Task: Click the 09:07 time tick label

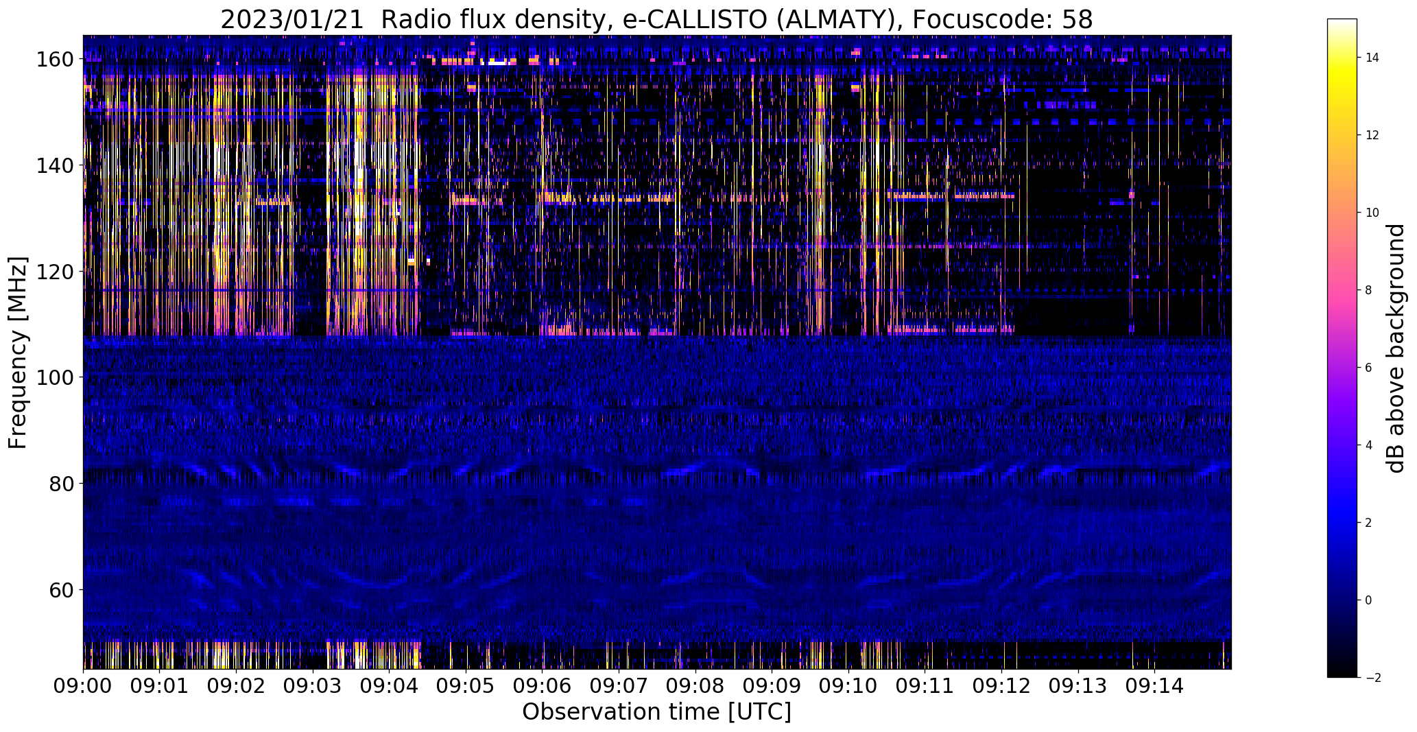Action: click(x=619, y=686)
